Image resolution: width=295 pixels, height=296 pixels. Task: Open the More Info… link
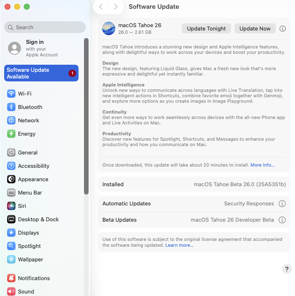(x=262, y=165)
